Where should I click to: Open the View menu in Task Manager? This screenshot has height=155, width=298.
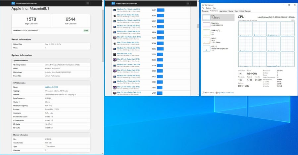point(214,8)
